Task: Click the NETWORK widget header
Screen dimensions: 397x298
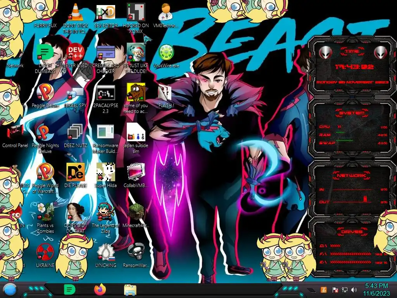Action: pos(351,175)
